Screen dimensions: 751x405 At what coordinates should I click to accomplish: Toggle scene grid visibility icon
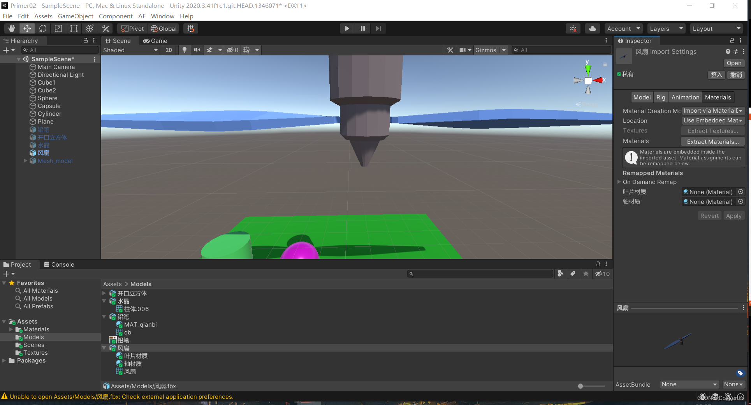[246, 50]
